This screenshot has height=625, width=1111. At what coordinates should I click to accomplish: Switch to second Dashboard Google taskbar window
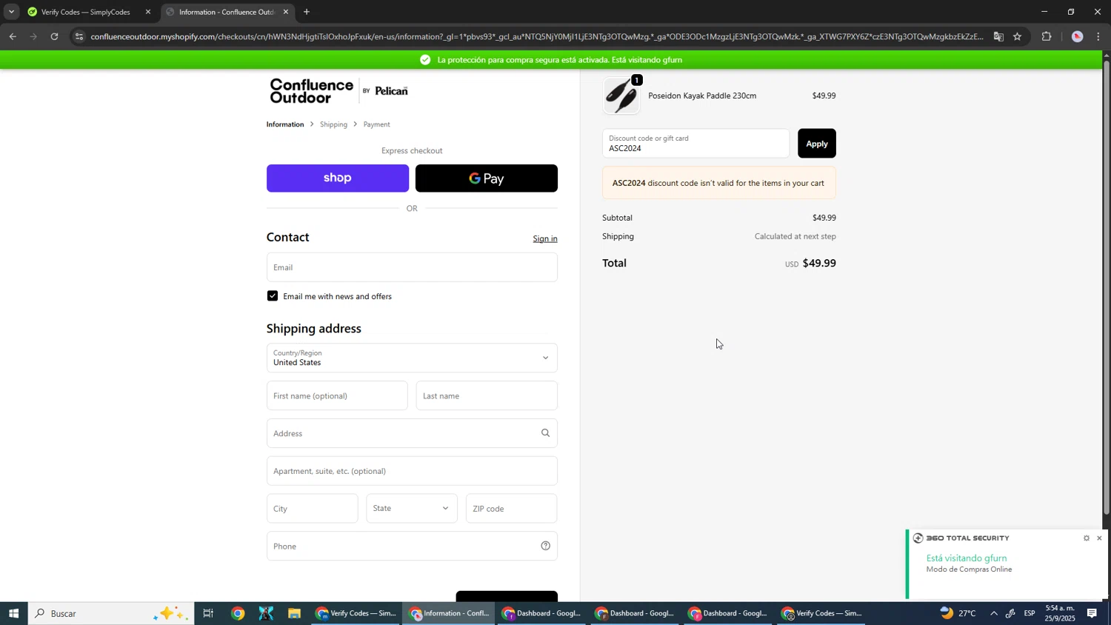pos(635,613)
